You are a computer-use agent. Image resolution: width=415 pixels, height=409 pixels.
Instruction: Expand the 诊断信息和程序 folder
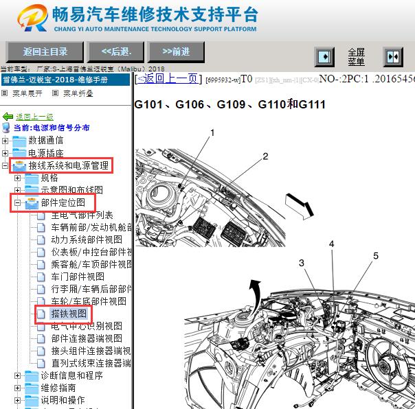pyautogui.click(x=17, y=375)
